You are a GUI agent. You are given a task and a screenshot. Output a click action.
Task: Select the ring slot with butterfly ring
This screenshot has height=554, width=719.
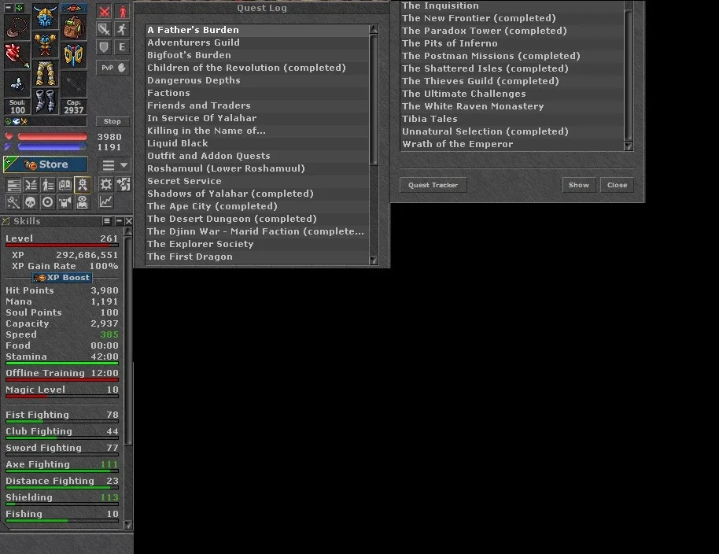17,84
